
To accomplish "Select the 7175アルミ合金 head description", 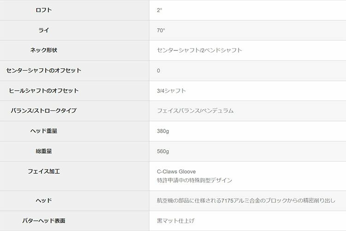I will click(x=246, y=201).
